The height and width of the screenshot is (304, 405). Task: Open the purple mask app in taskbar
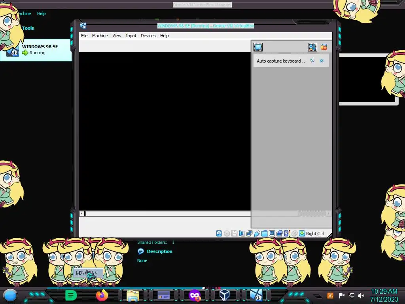pyautogui.click(x=195, y=295)
